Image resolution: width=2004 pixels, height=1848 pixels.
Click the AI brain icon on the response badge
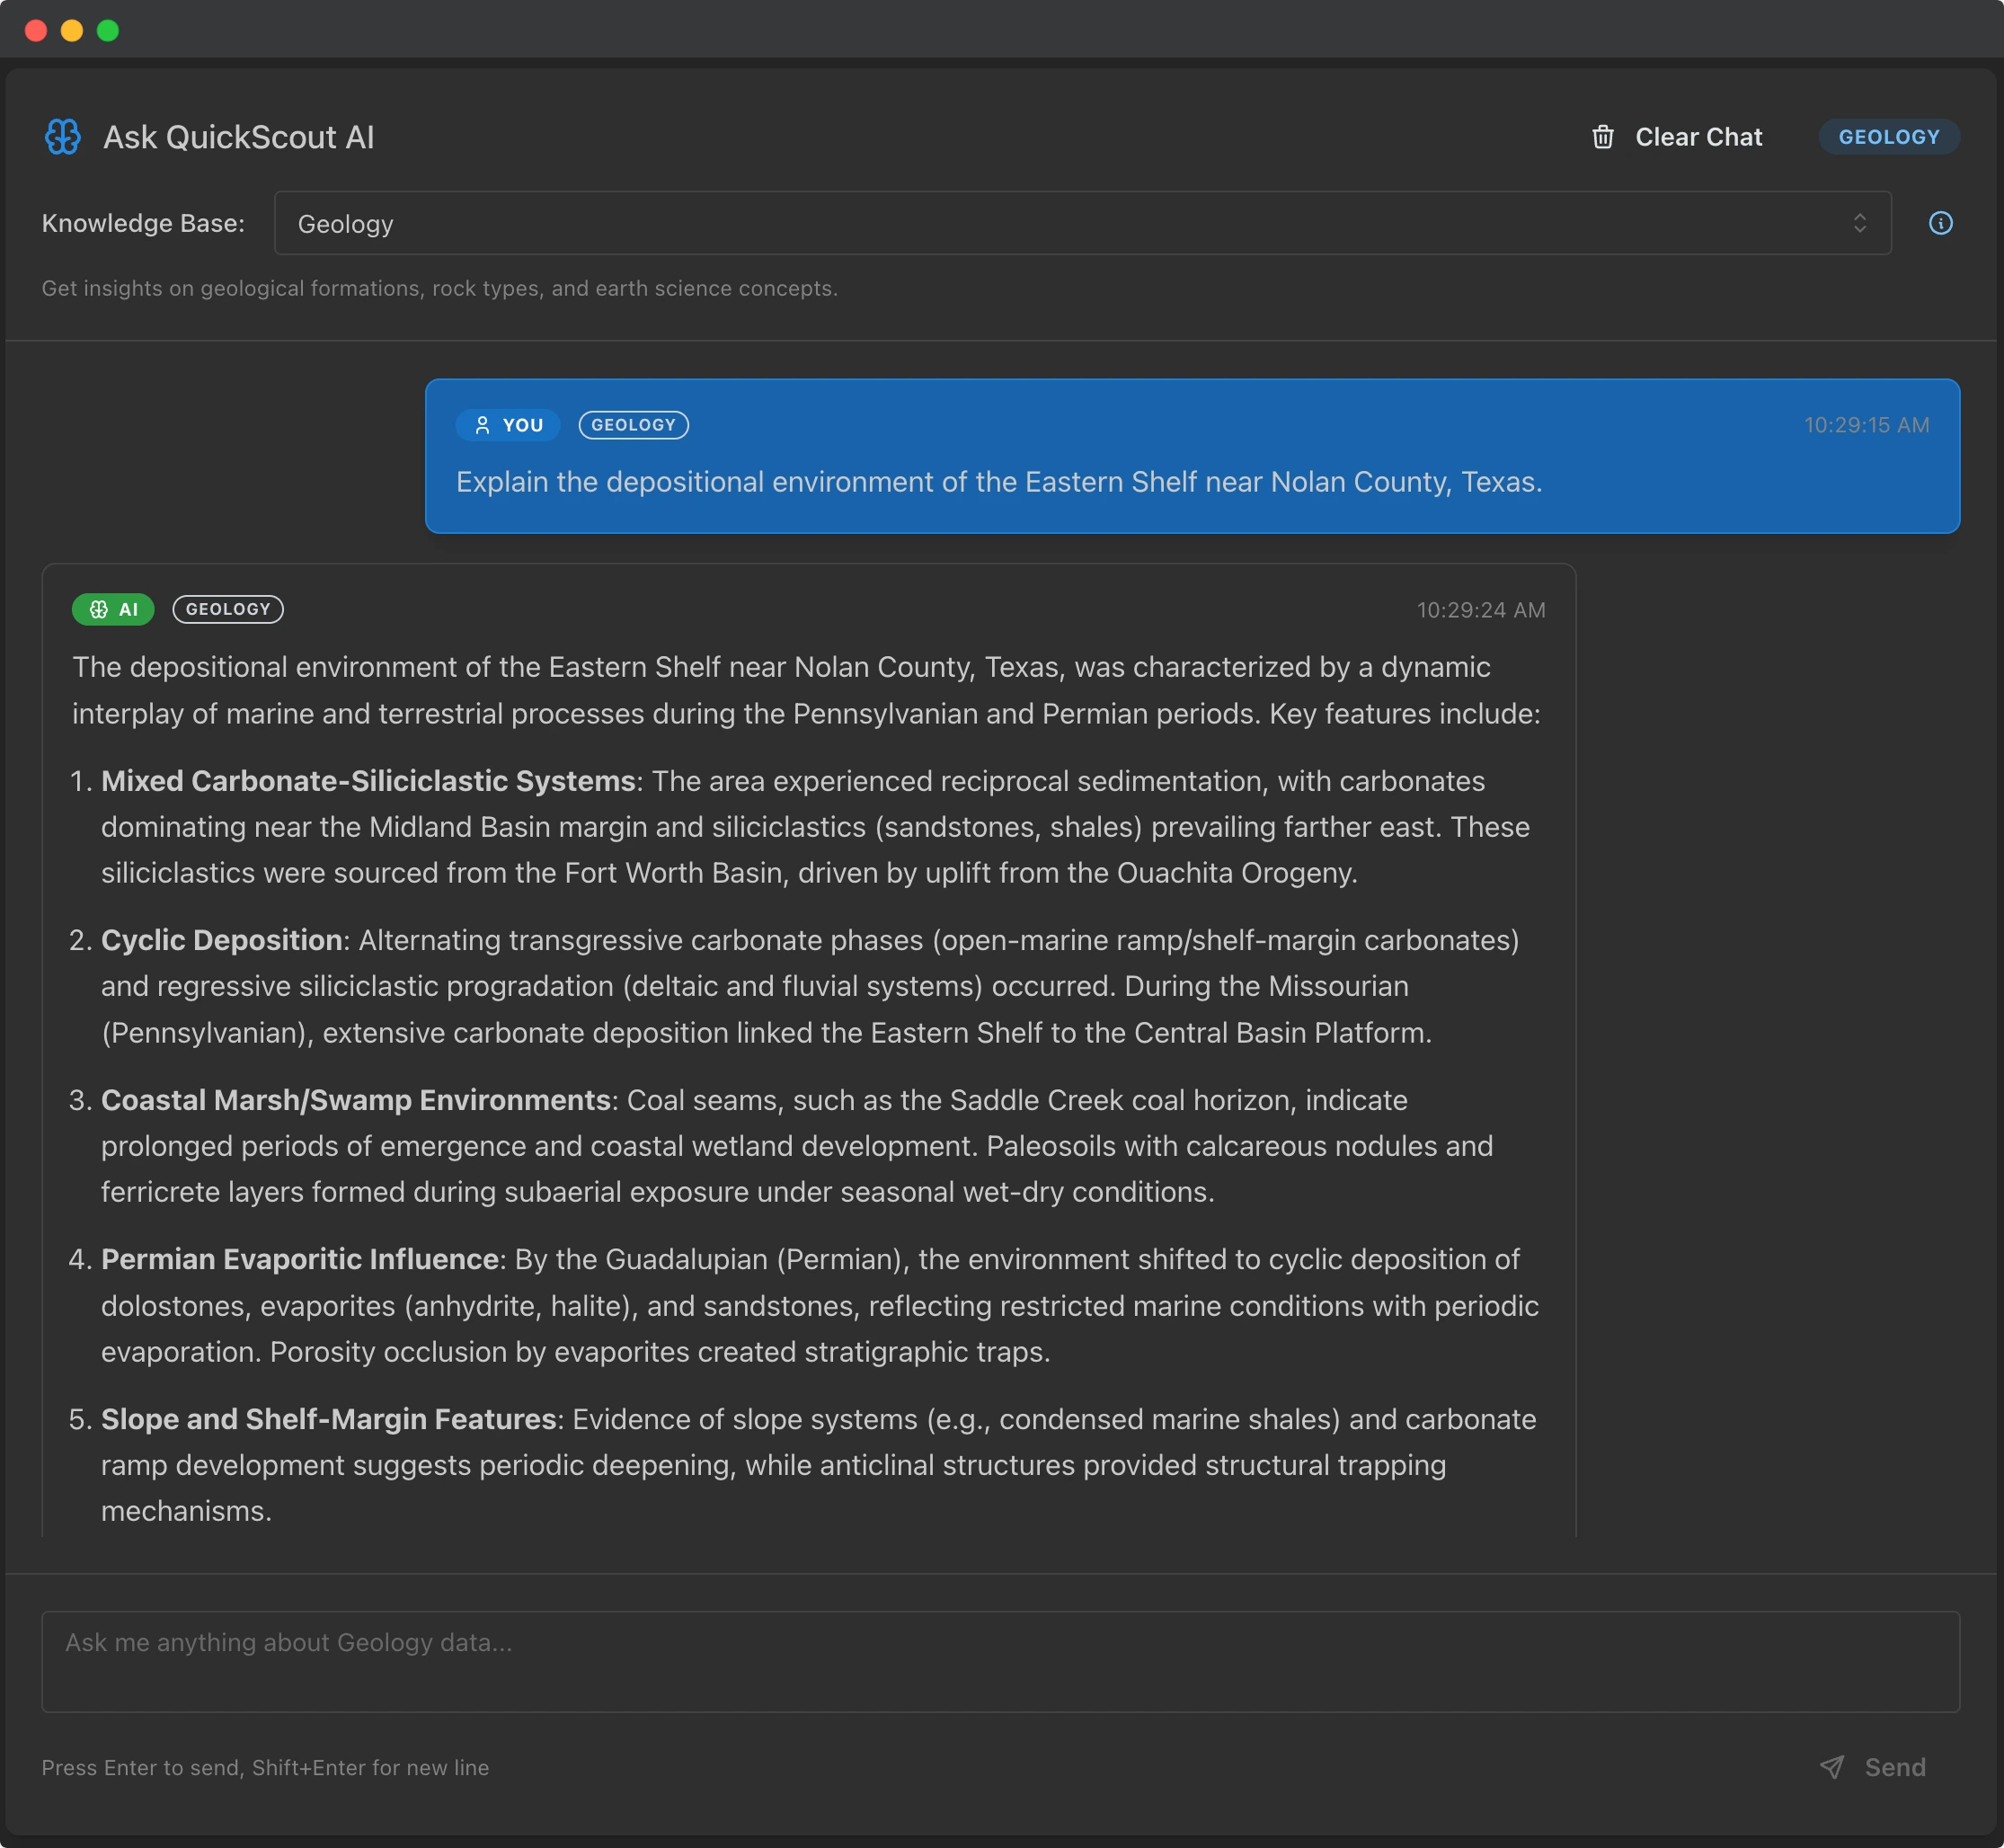[99, 609]
